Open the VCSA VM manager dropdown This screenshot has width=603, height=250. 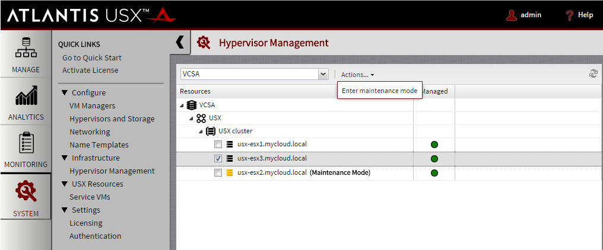323,74
